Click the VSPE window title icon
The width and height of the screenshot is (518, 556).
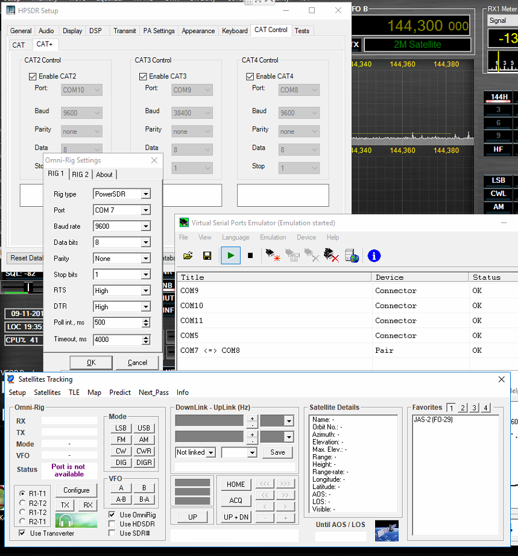[x=184, y=223]
